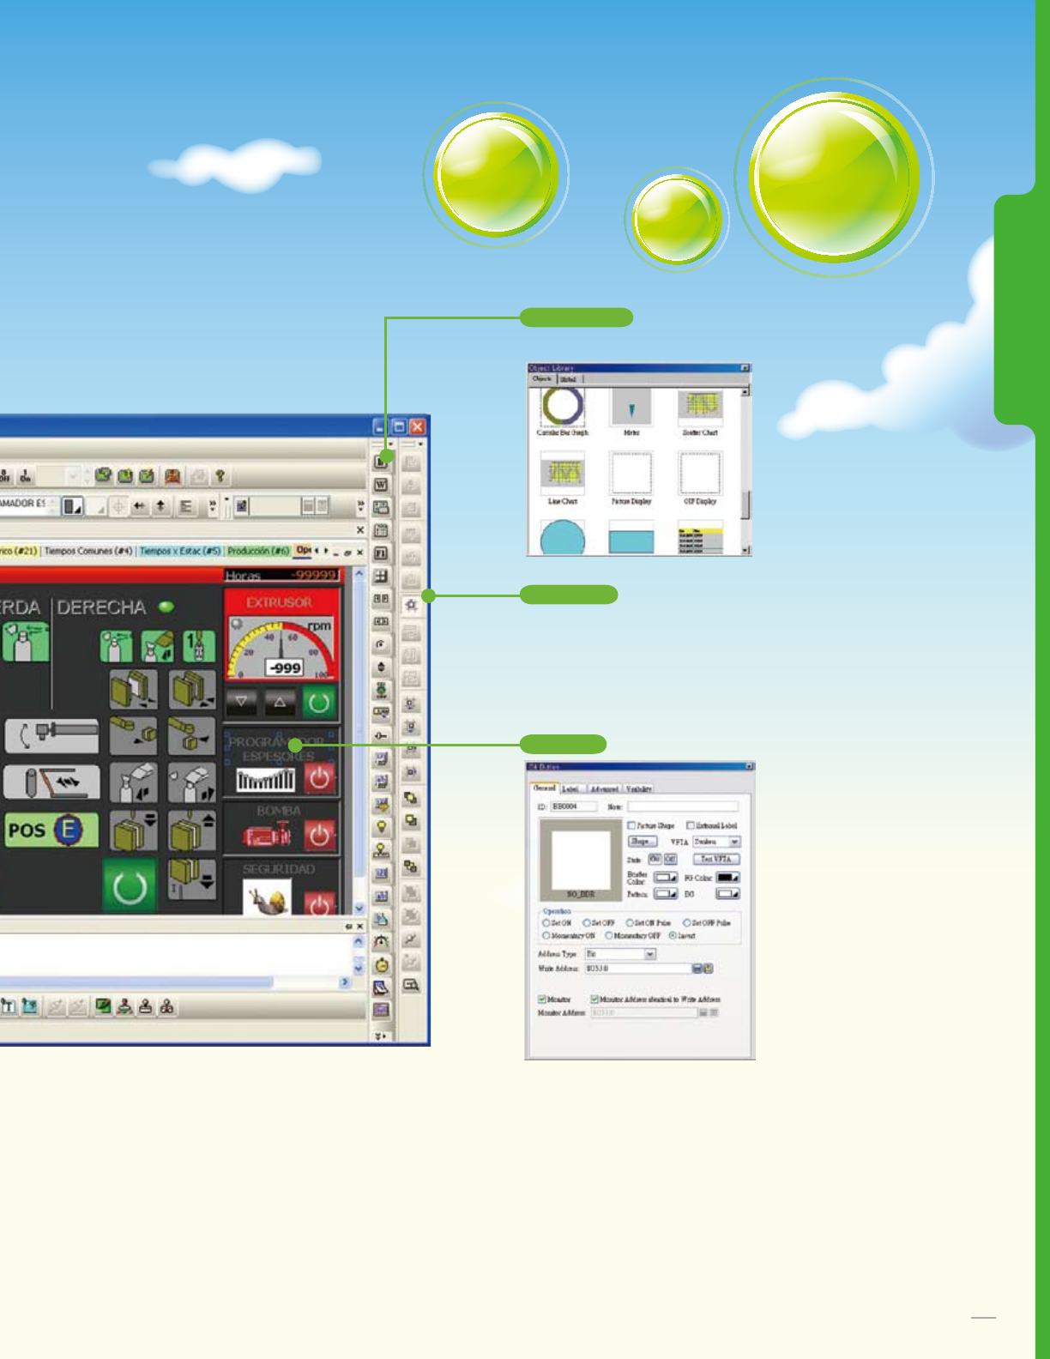Open the black FG Color swatch
The image size is (1050, 1359).
pos(727,878)
